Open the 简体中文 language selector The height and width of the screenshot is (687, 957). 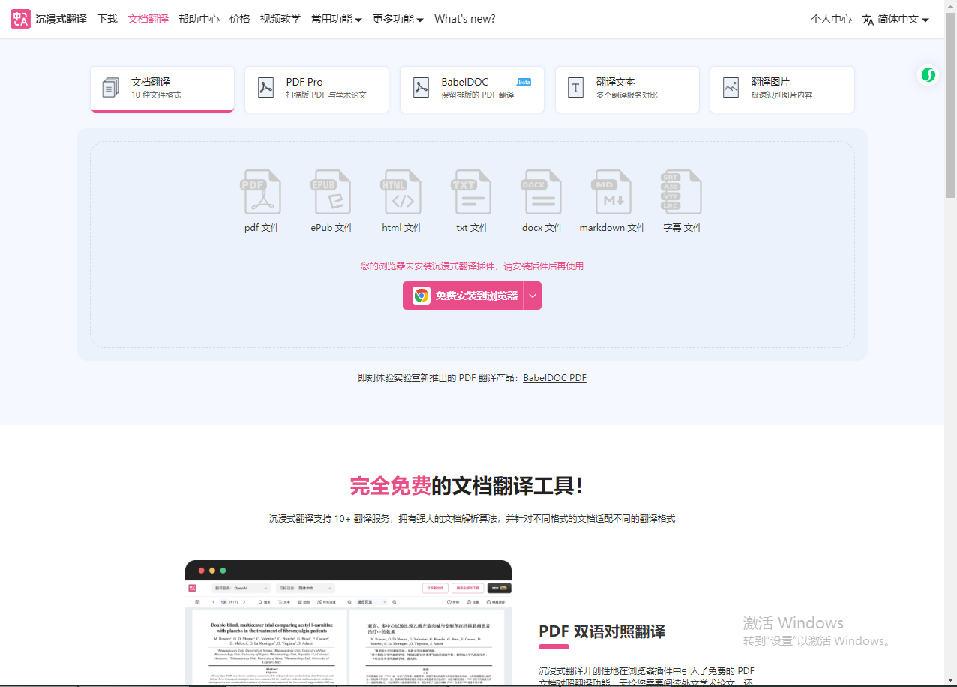(895, 19)
